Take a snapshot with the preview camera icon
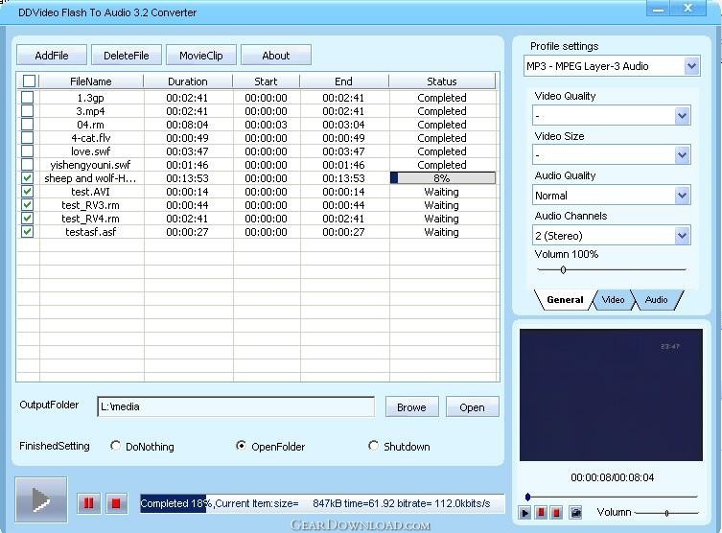The width and height of the screenshot is (722, 533). [x=575, y=512]
